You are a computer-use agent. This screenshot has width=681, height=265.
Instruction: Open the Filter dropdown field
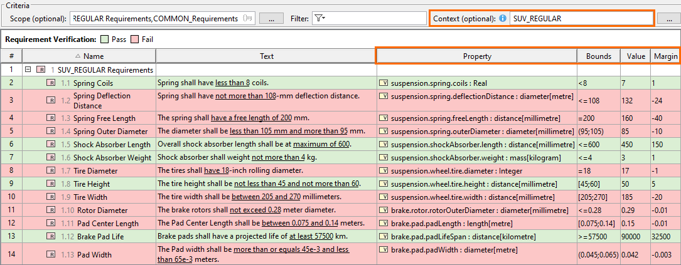[369, 19]
